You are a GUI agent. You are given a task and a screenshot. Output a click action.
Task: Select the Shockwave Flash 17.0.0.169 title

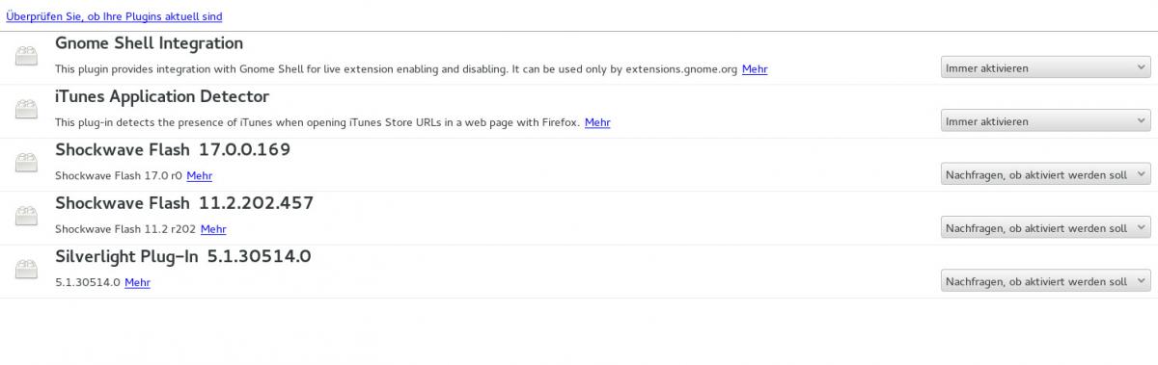pyautogui.click(x=173, y=150)
